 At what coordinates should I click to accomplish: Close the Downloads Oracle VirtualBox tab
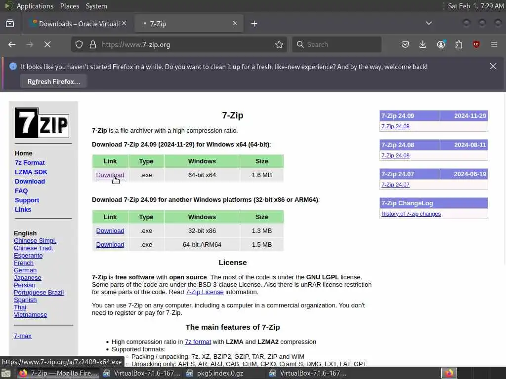pos(124,23)
